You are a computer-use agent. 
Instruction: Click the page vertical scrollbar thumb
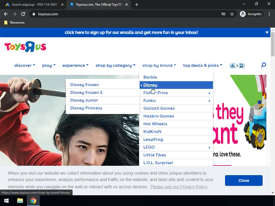pos(273,44)
